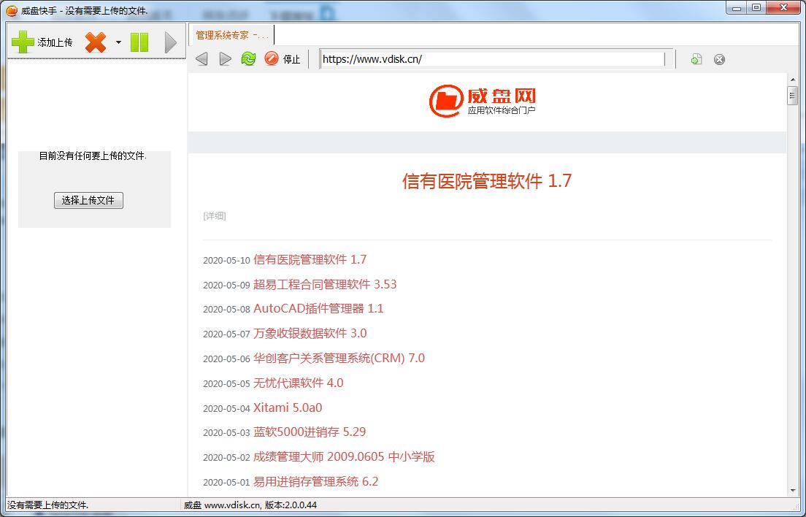Viewport: 806px width, 517px height.
Task: Open 蓝软5000进销存 5.29 link
Action: pos(310,432)
